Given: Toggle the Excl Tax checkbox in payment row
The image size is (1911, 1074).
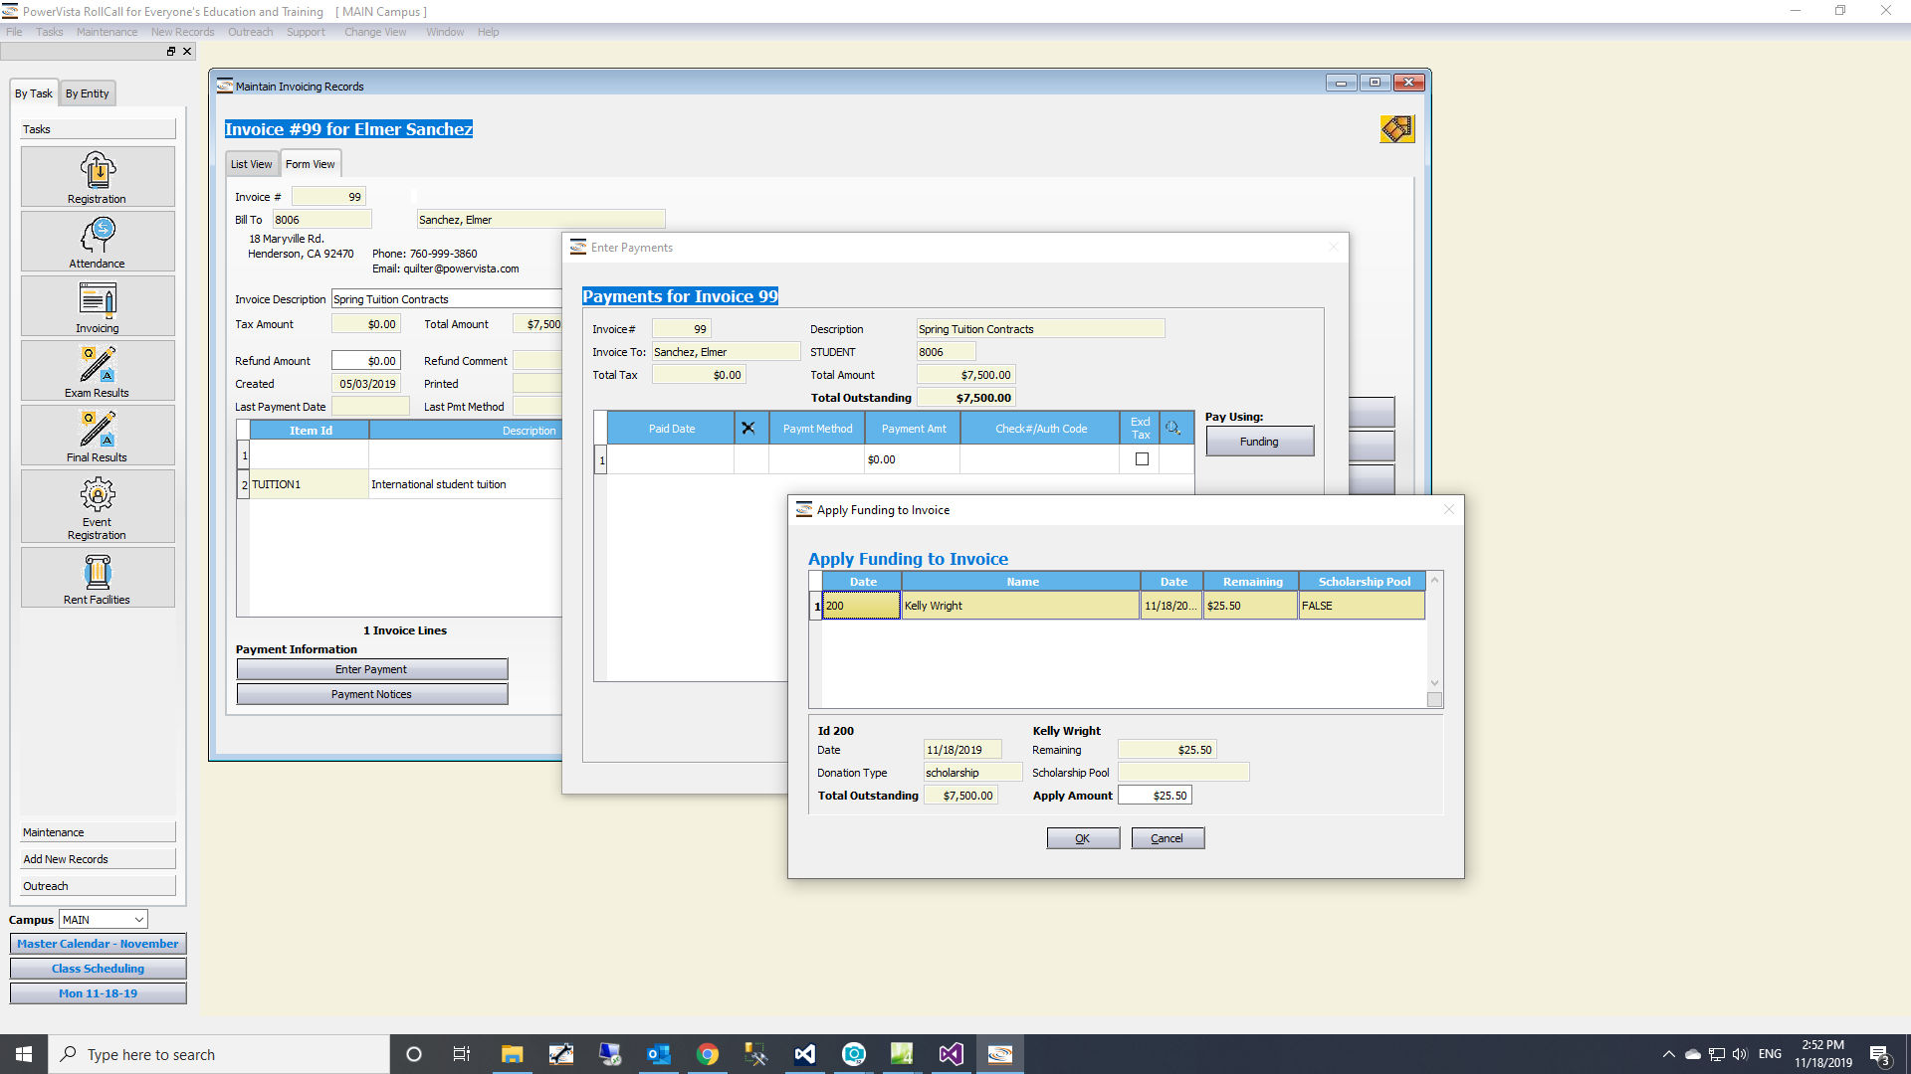Looking at the screenshot, I should [x=1142, y=459].
